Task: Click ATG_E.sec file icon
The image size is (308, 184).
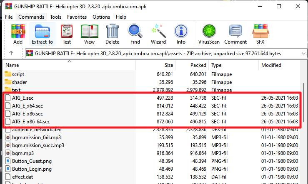Action: click(x=8, y=98)
